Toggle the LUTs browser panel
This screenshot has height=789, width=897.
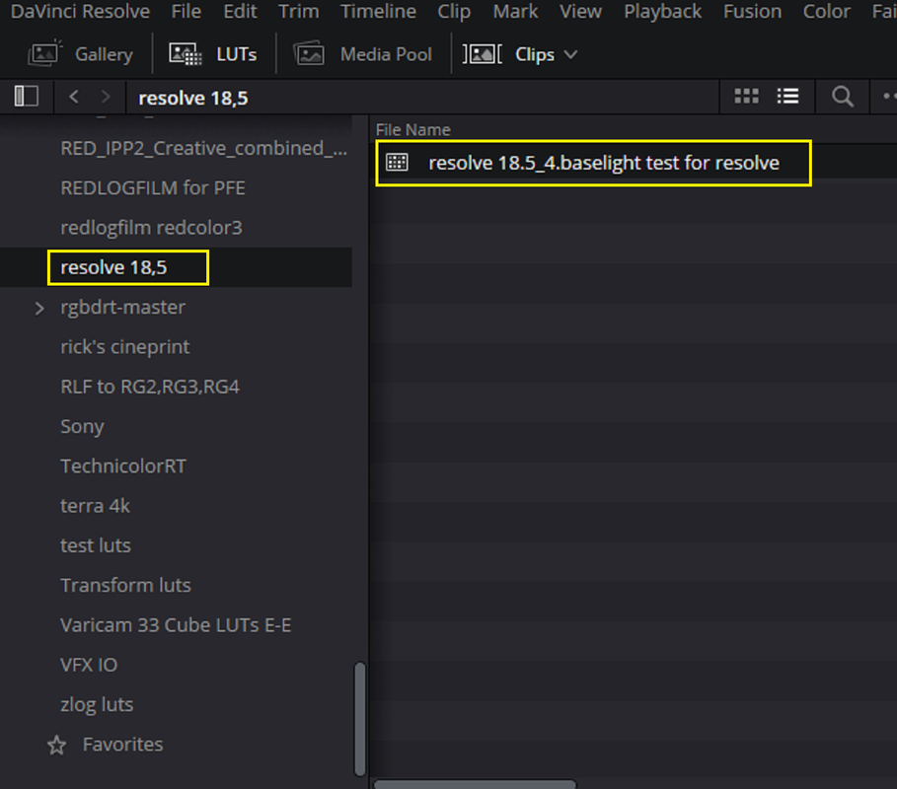213,54
